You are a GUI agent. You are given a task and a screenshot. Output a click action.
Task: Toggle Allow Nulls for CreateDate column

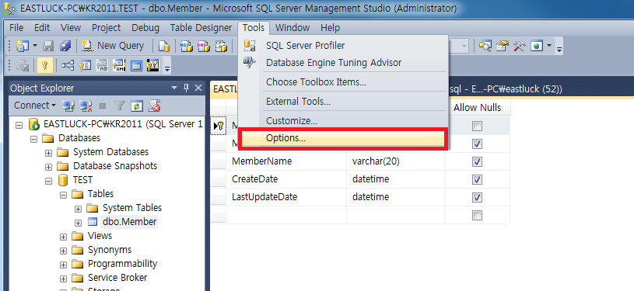tap(477, 179)
